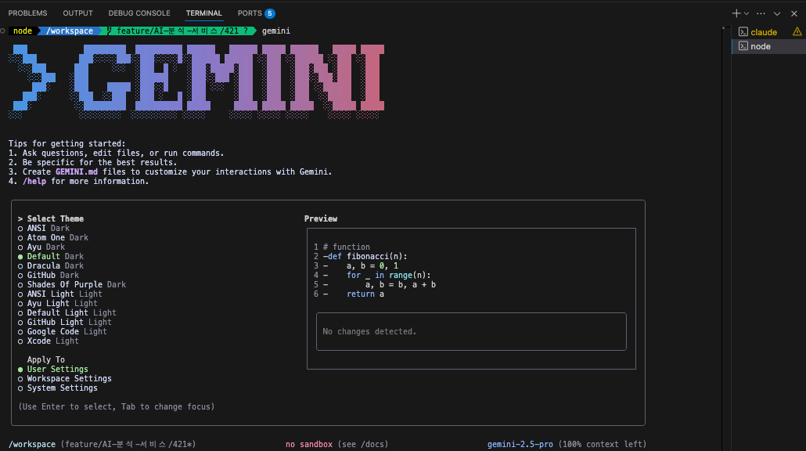Select the node terminal entry
Image resolution: width=806 pixels, height=451 pixels.
769,46
